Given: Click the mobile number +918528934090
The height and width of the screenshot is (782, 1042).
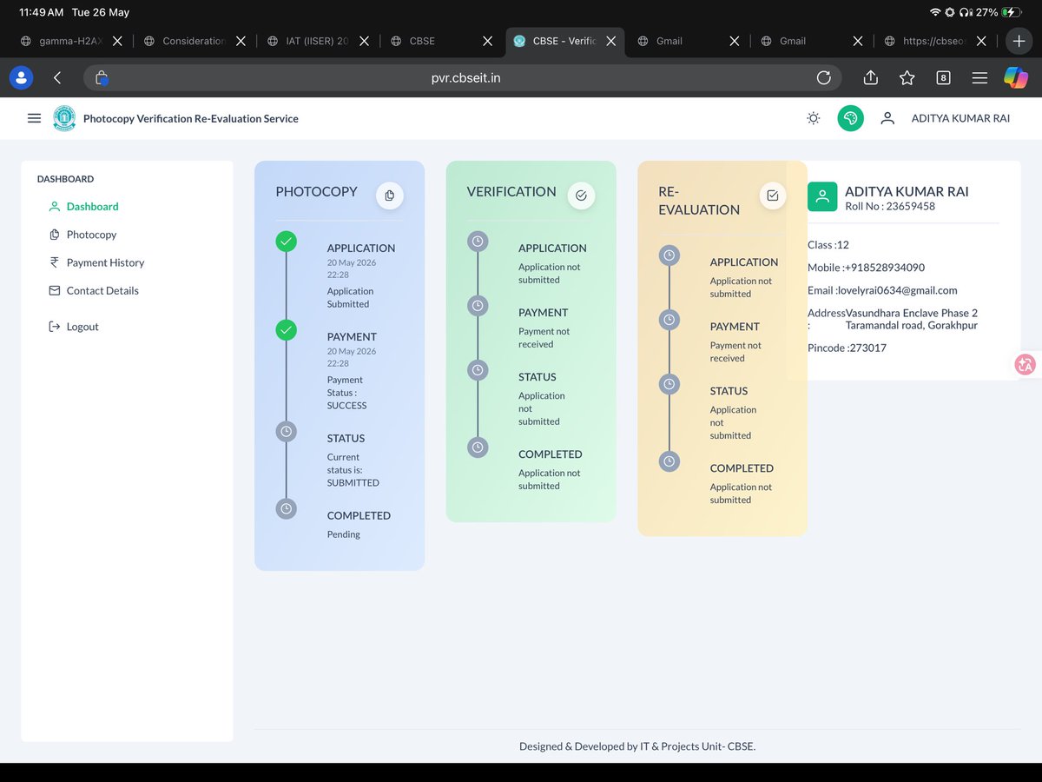Looking at the screenshot, I should tap(884, 268).
